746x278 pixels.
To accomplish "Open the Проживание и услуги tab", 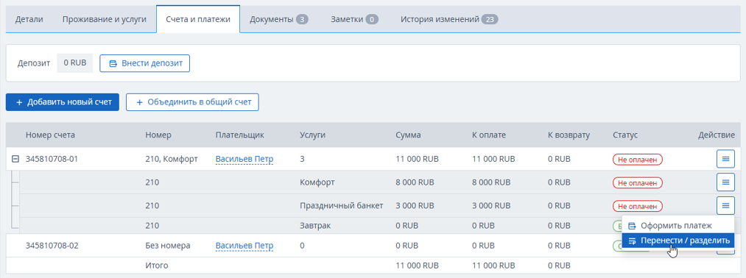I will click(x=104, y=19).
